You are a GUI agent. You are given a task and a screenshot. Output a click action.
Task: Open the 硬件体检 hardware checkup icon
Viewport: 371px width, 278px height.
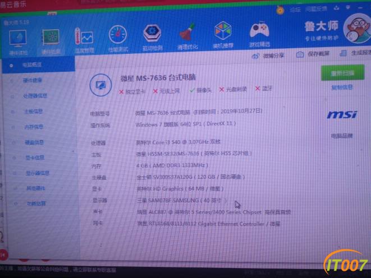pyautogui.click(x=18, y=39)
